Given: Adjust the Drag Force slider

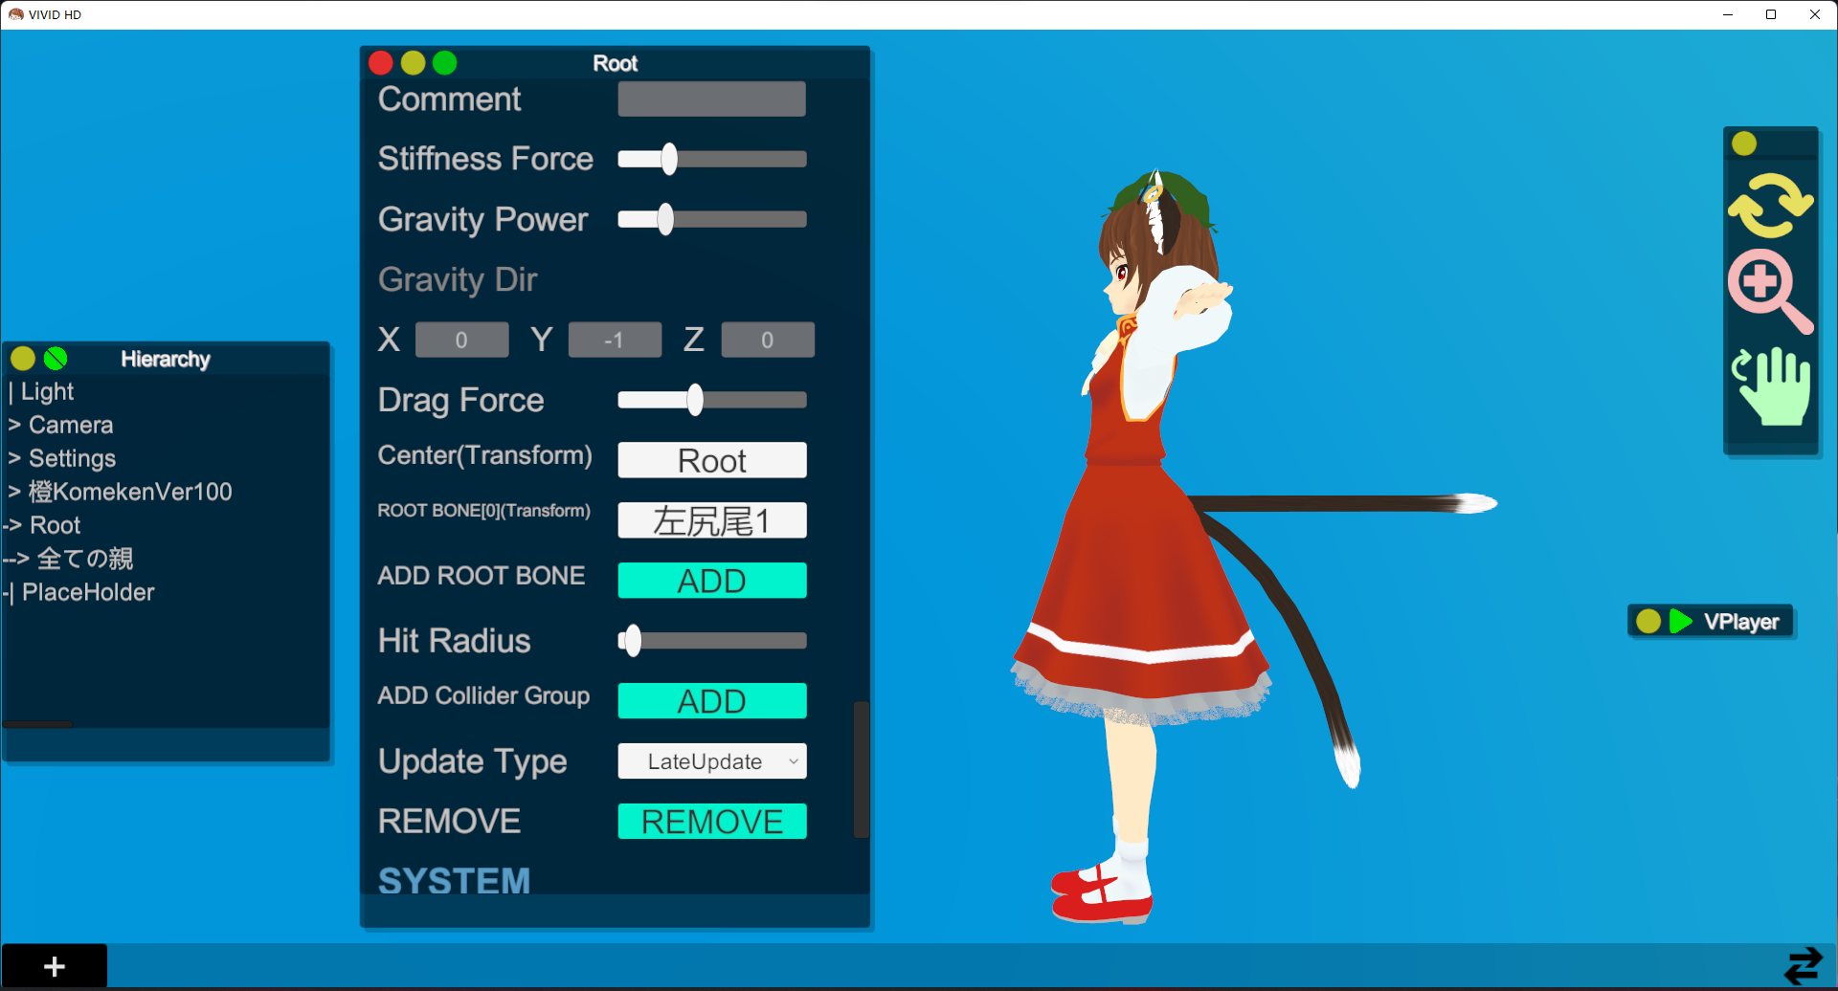Looking at the screenshot, I should [711, 400].
